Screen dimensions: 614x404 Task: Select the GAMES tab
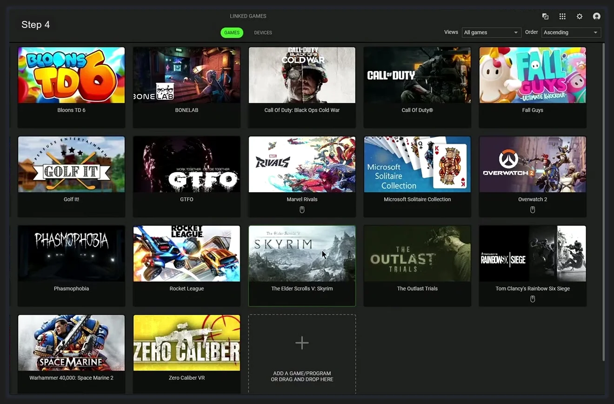coord(232,33)
